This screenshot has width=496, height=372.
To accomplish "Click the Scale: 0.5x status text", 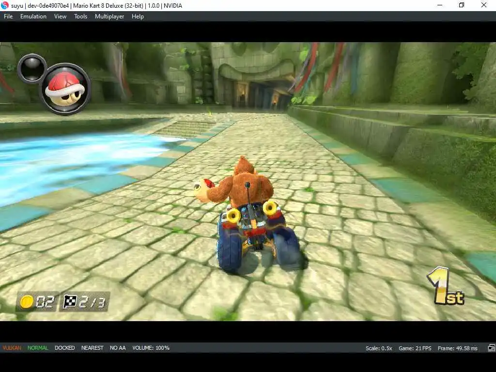I will (379, 348).
